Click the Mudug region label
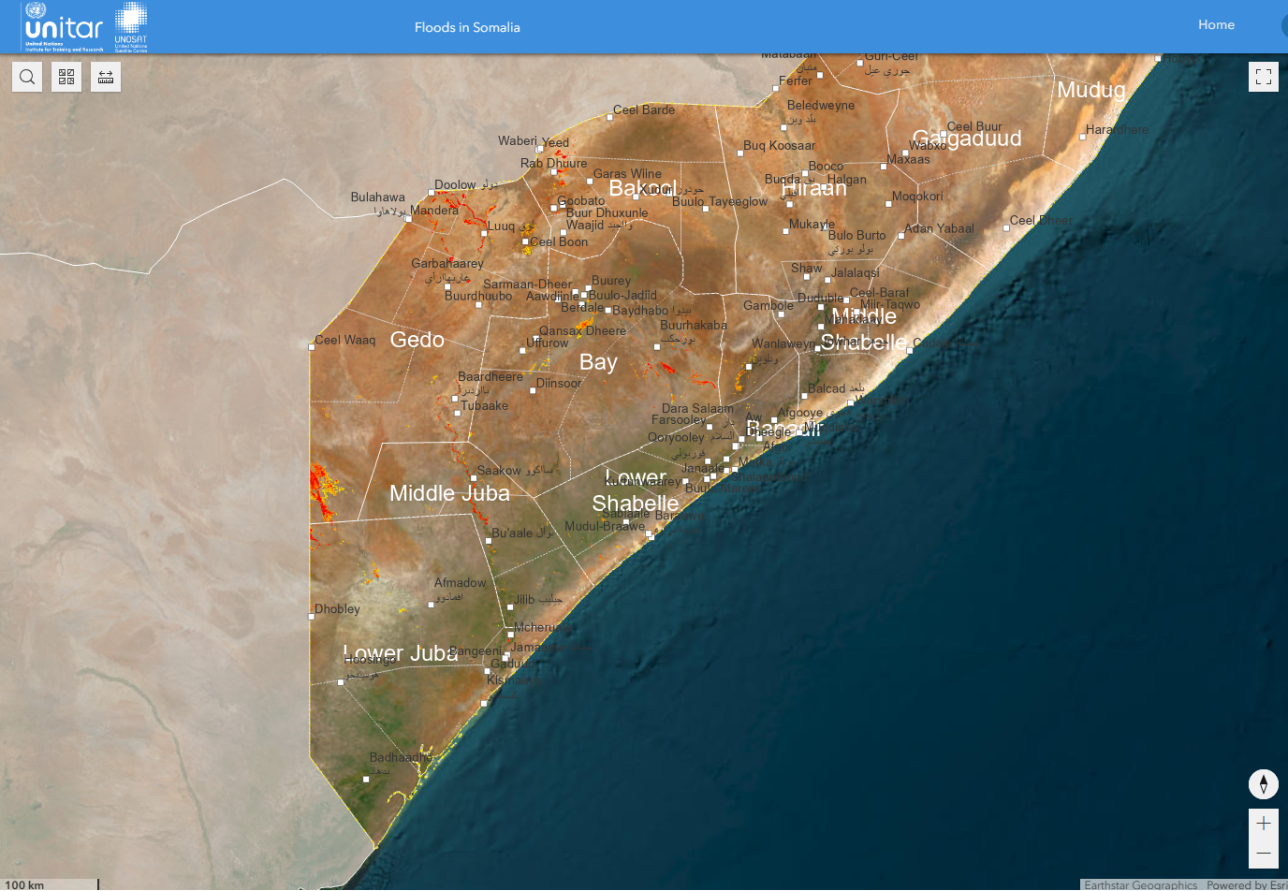 pos(1090,90)
